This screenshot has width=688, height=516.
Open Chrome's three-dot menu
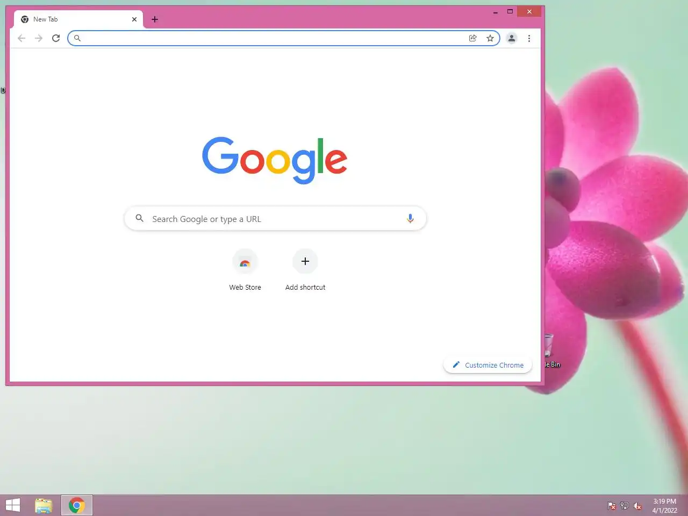click(529, 38)
